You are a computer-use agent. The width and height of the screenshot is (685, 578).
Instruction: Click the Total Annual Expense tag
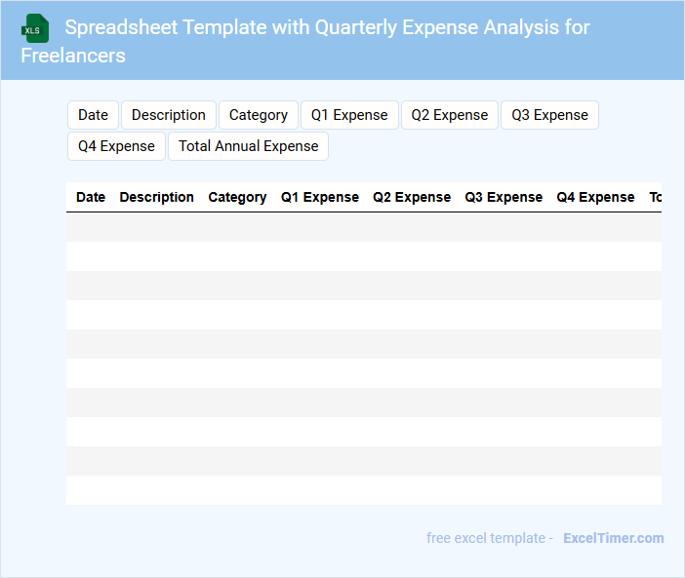248,146
